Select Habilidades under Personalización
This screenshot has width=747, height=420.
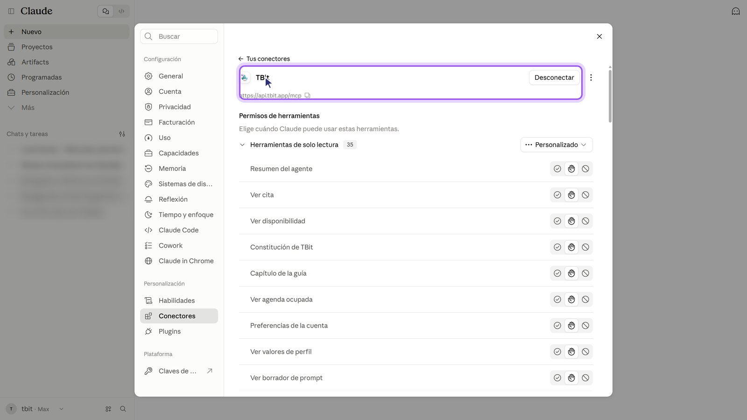[179, 301]
